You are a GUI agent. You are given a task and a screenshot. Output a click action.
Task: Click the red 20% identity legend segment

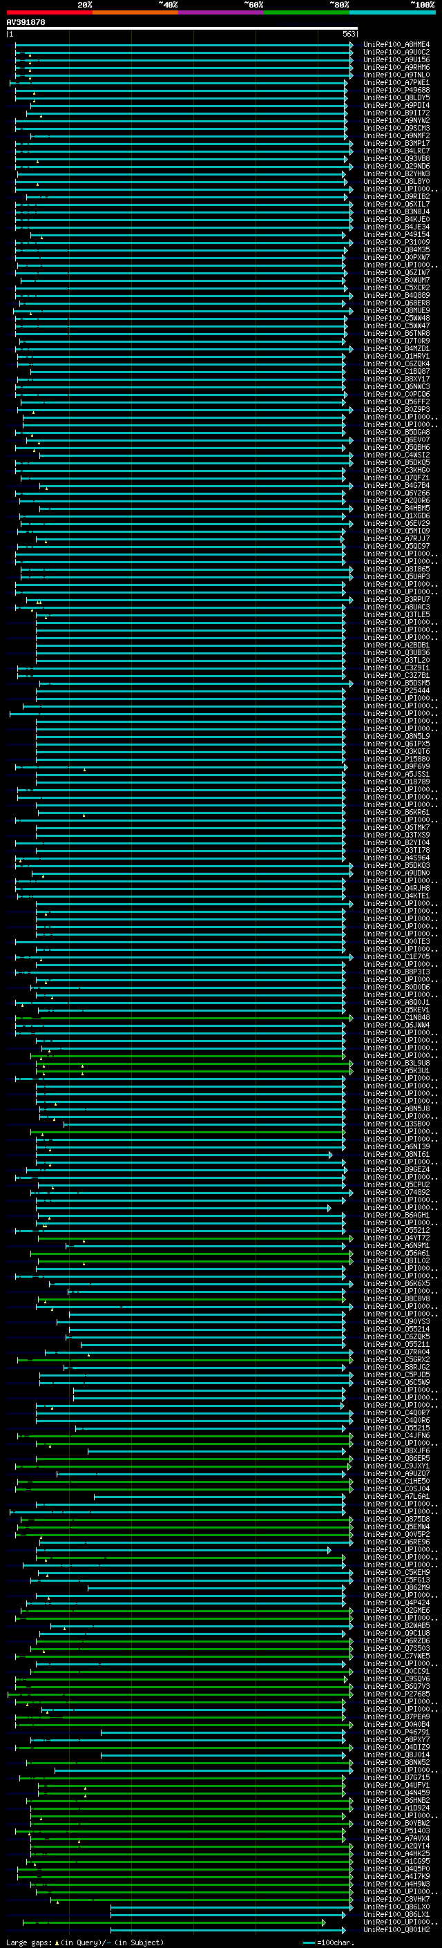click(x=50, y=13)
